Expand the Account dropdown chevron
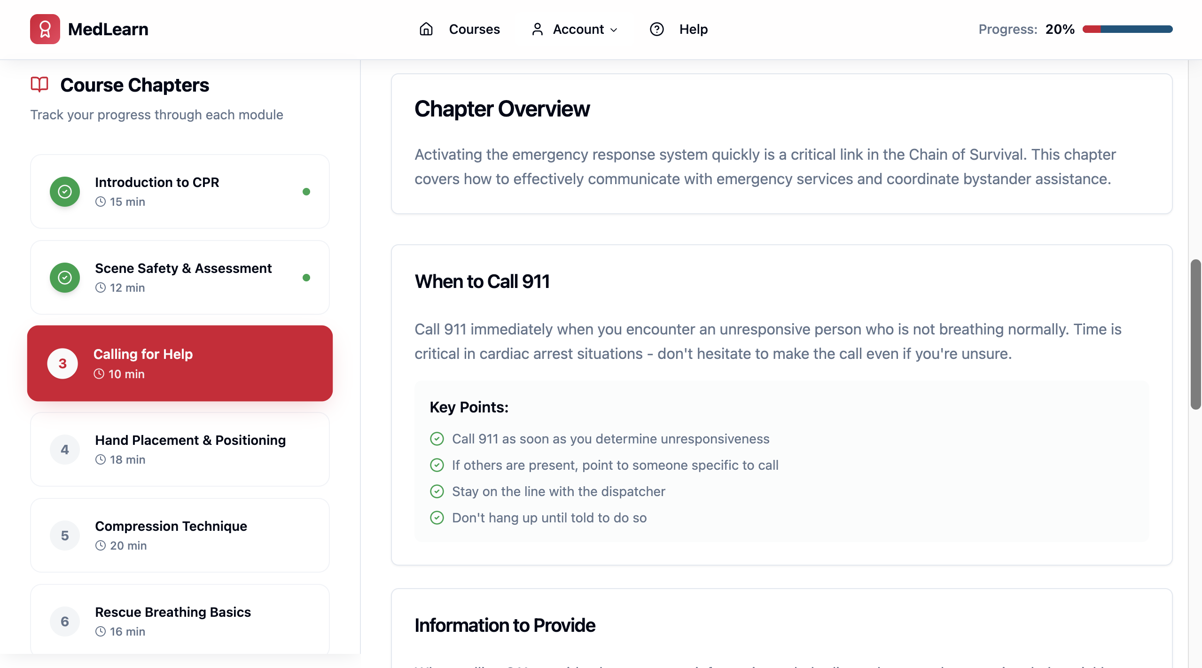The image size is (1202, 668). [x=614, y=30]
